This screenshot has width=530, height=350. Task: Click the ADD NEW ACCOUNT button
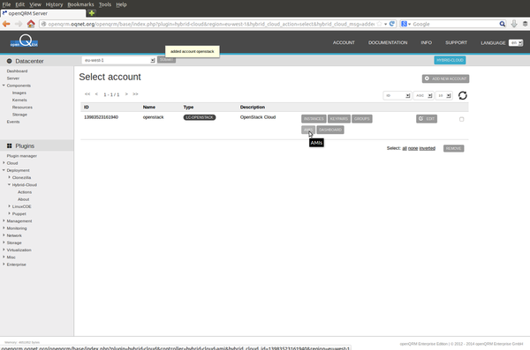[x=445, y=78]
